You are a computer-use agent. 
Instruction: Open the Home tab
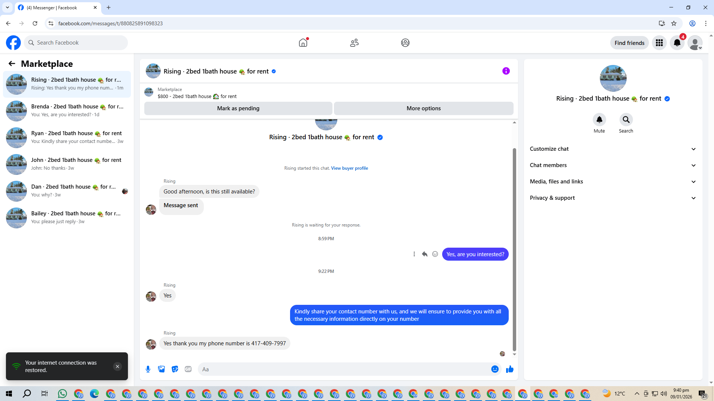303,43
